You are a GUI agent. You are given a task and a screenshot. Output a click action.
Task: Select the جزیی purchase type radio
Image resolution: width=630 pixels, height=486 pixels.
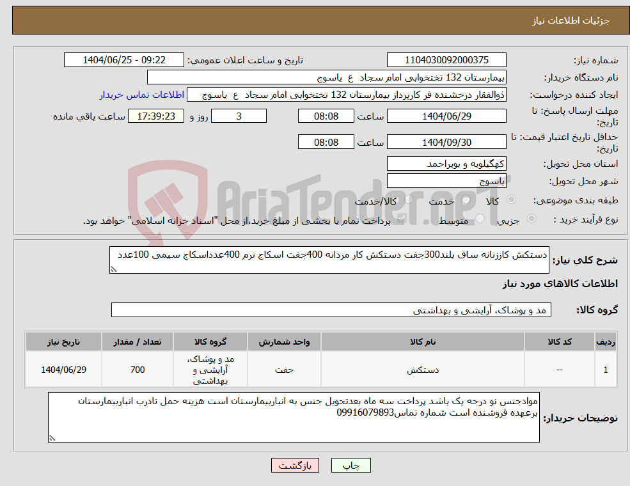tap(531, 219)
